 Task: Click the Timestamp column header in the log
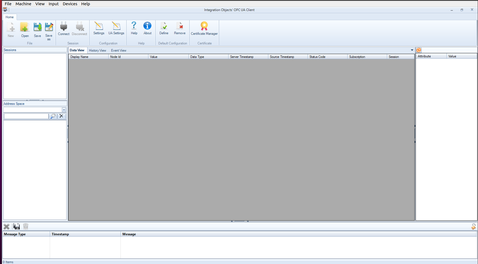click(x=85, y=234)
